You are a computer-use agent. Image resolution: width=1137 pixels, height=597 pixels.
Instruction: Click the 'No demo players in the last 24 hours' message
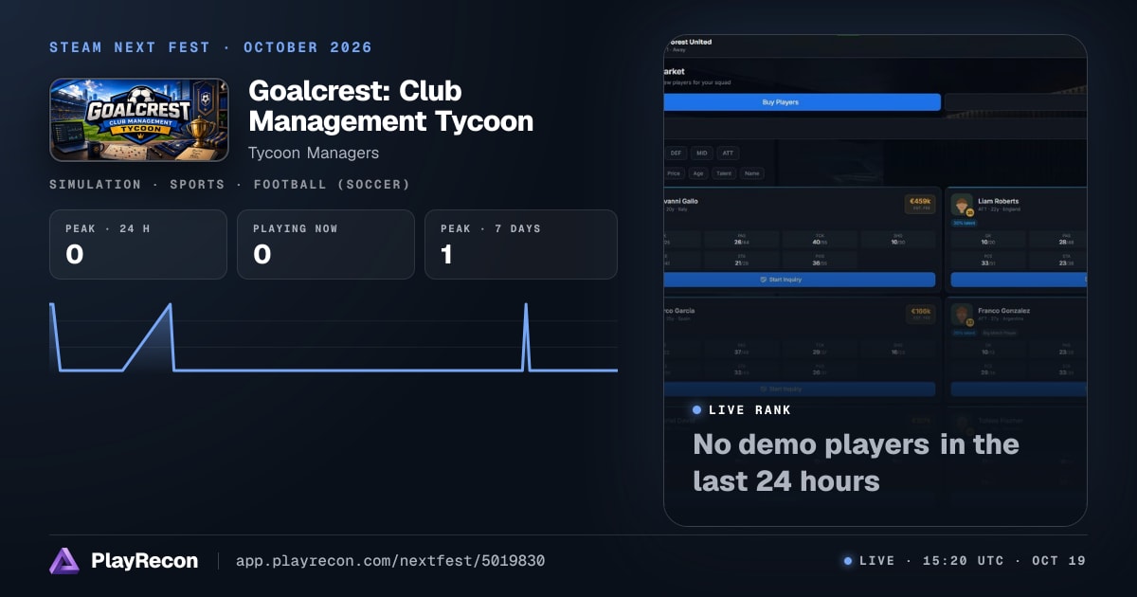click(857, 462)
